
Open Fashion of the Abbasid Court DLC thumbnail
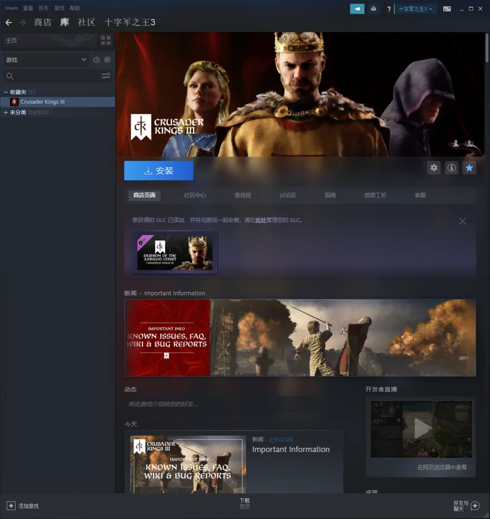pyautogui.click(x=175, y=253)
